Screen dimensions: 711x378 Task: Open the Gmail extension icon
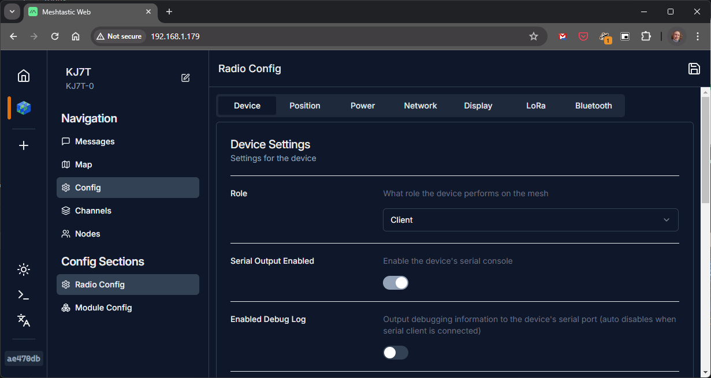click(x=563, y=36)
